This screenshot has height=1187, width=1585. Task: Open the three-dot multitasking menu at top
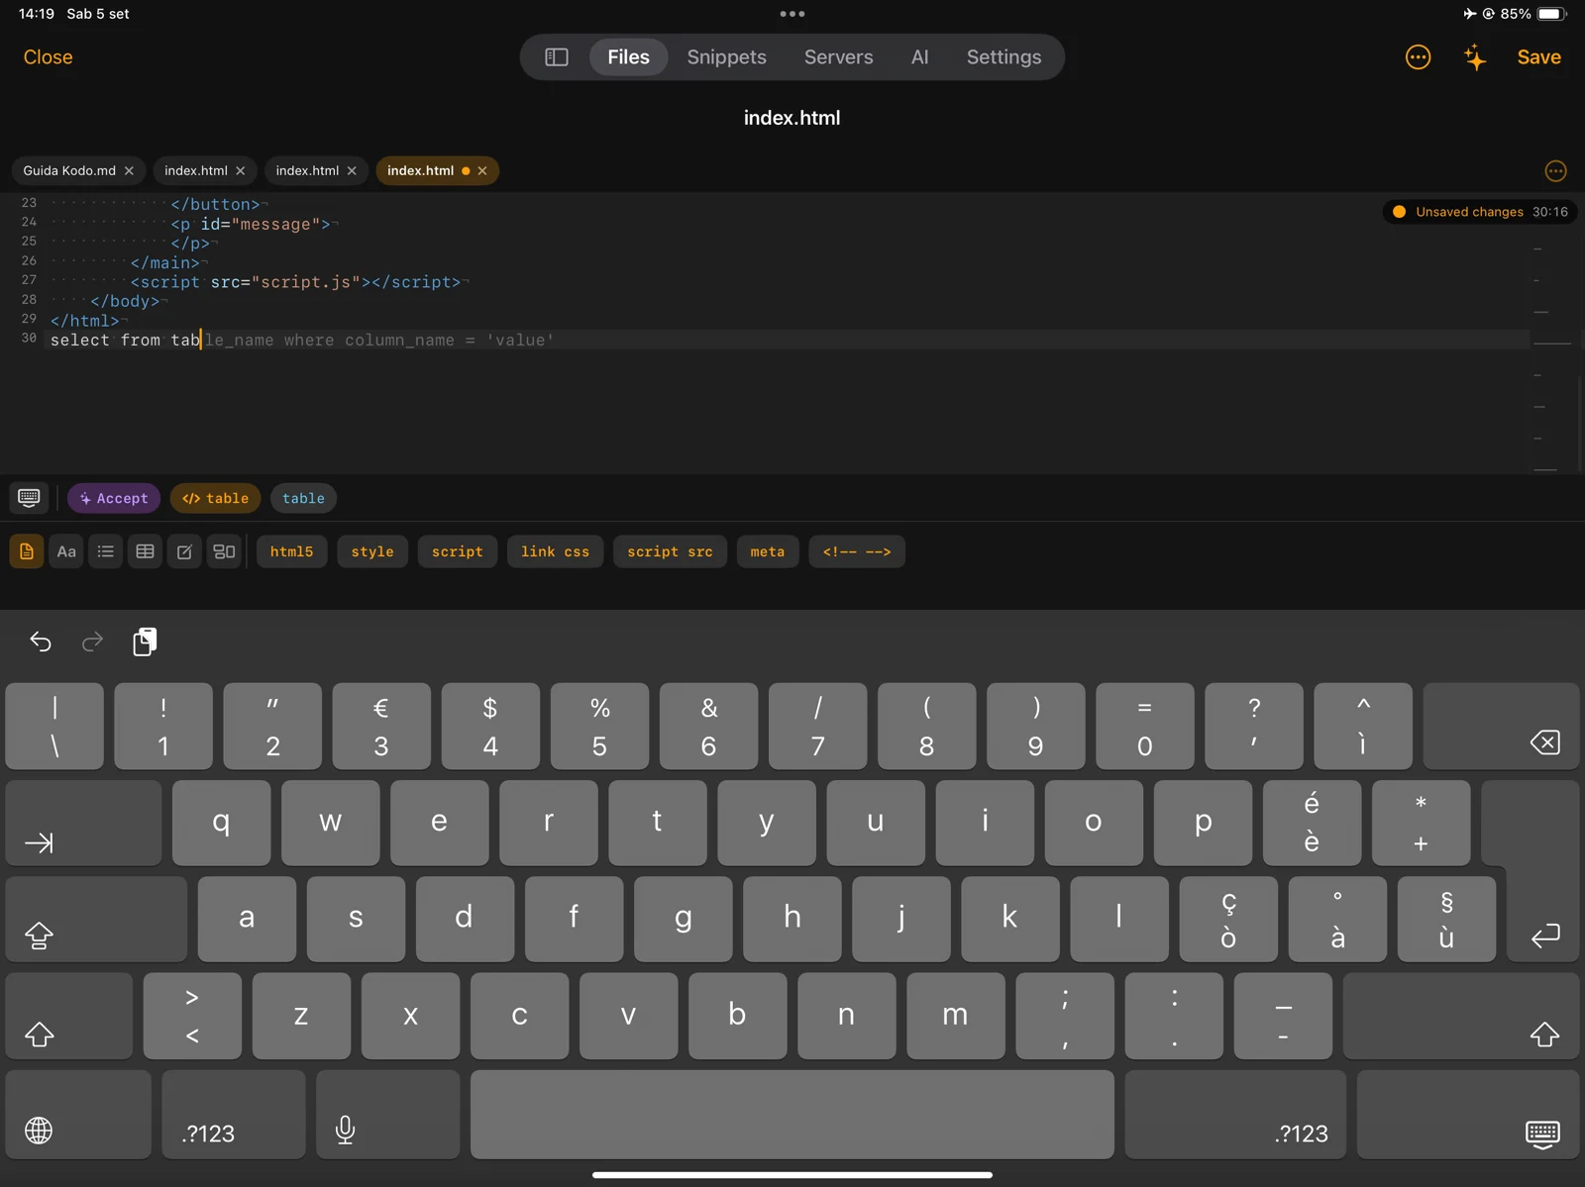click(792, 14)
